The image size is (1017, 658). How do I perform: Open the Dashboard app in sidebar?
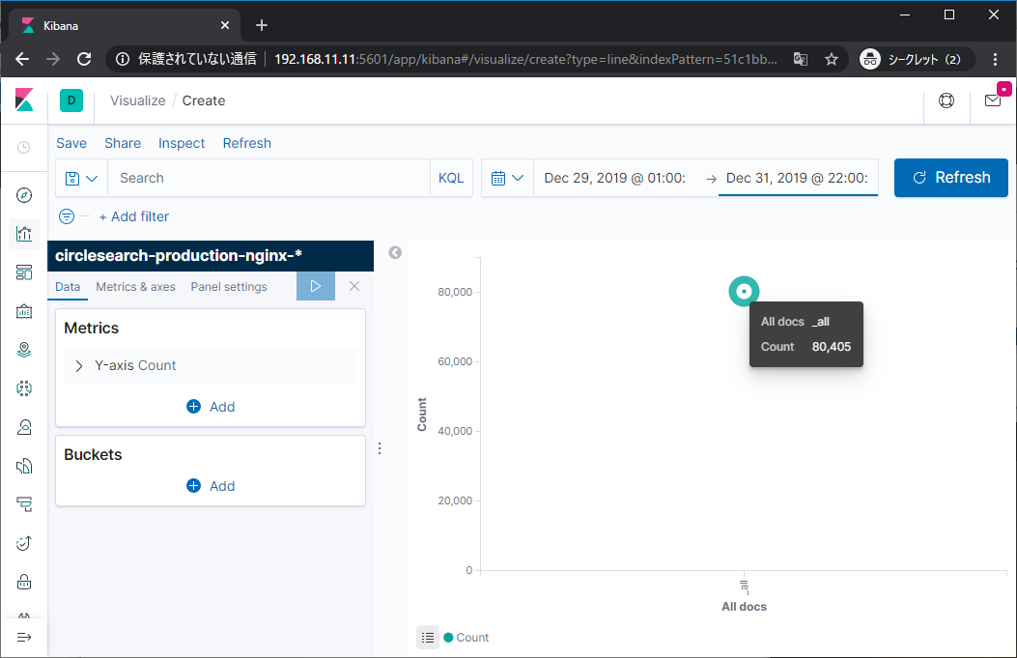pyautogui.click(x=24, y=272)
